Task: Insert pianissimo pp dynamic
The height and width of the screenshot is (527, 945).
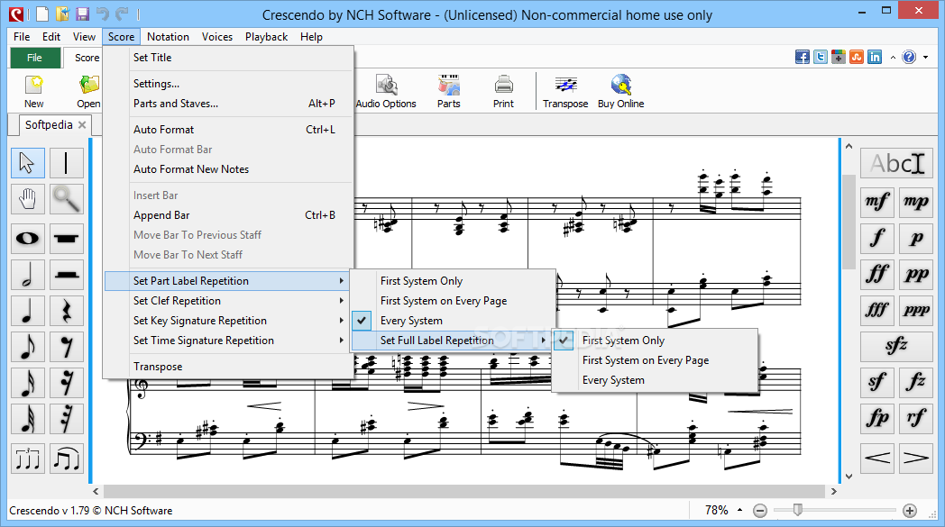Action: [x=916, y=275]
